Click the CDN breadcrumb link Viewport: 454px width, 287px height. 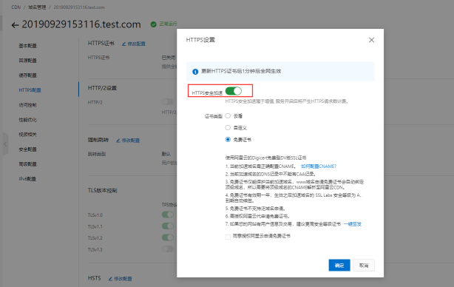pyautogui.click(x=16, y=7)
